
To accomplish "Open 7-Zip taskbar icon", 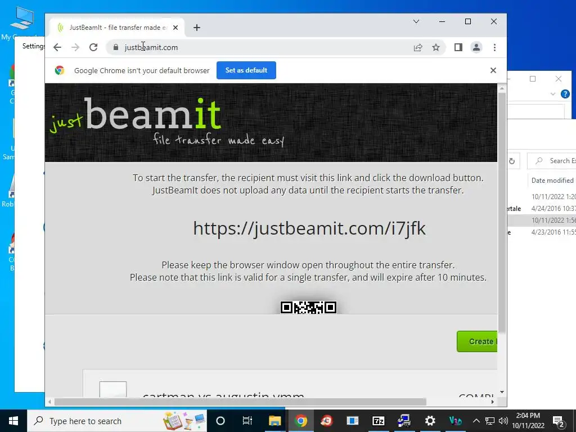I will click(379, 421).
